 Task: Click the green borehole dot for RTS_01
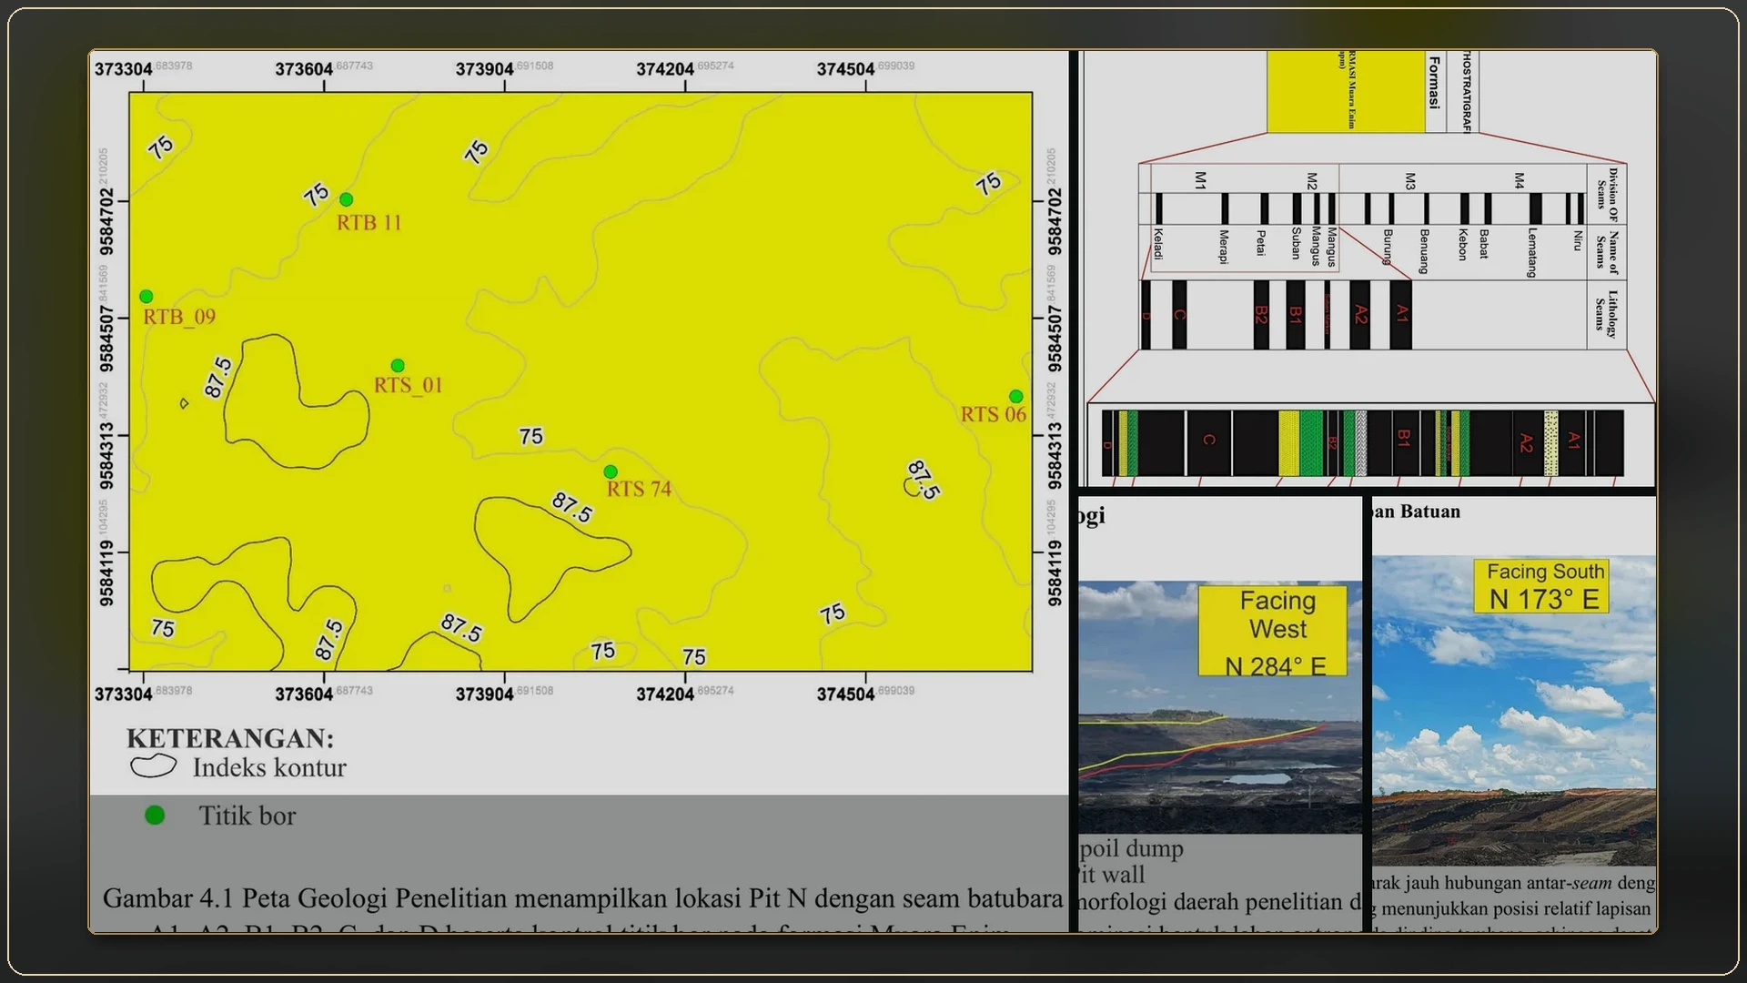click(x=398, y=366)
